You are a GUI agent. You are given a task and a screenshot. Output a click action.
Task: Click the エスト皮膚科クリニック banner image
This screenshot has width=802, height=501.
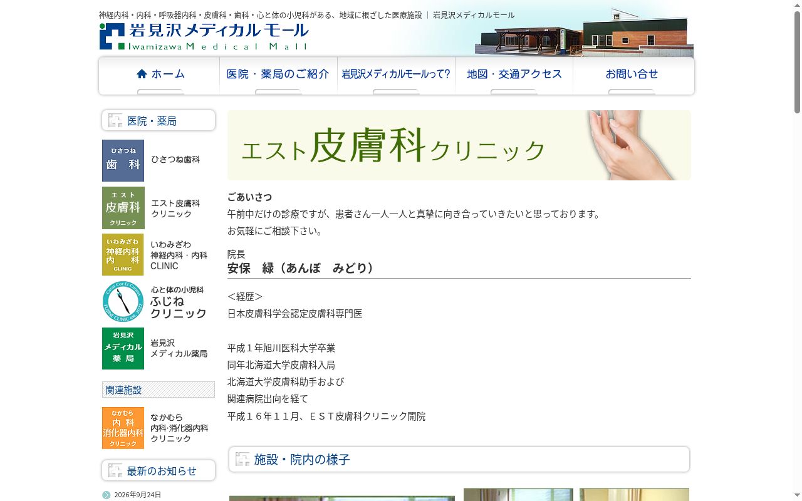click(x=459, y=145)
